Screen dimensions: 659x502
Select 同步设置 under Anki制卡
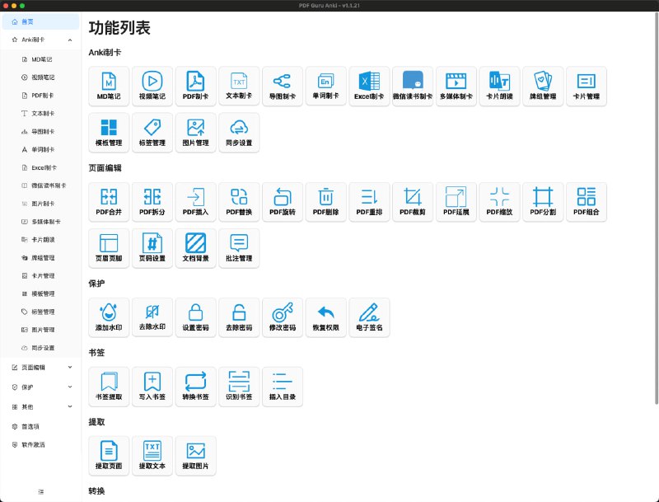(x=239, y=132)
